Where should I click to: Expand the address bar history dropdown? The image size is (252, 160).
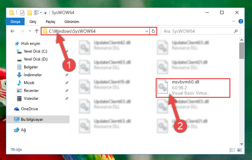(x=146, y=31)
